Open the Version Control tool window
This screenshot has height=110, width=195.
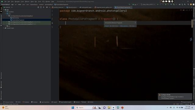tap(8, 102)
